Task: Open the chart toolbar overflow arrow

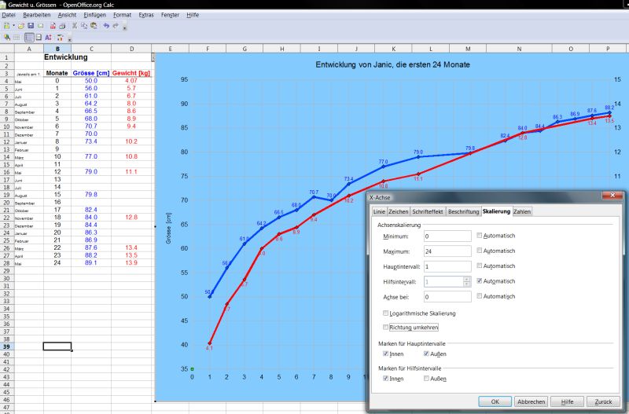Action: tap(70, 38)
